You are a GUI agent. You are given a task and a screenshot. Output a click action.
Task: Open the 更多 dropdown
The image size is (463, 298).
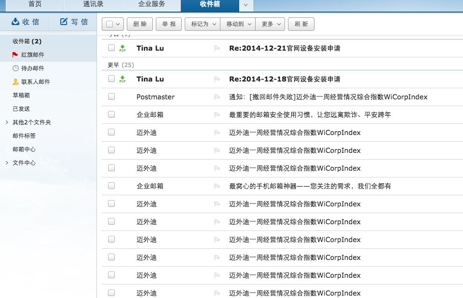(x=270, y=24)
